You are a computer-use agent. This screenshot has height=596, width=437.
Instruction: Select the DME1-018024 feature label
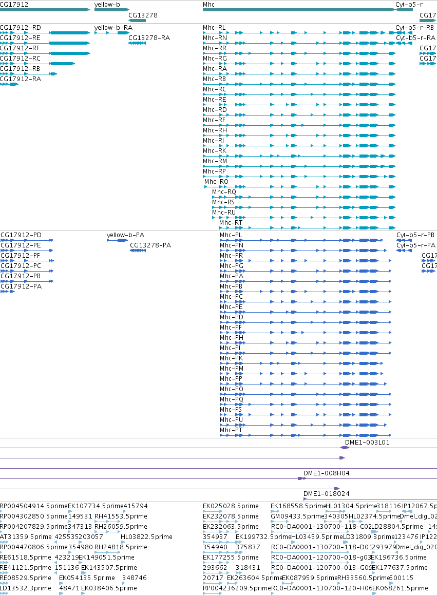coord(326,494)
